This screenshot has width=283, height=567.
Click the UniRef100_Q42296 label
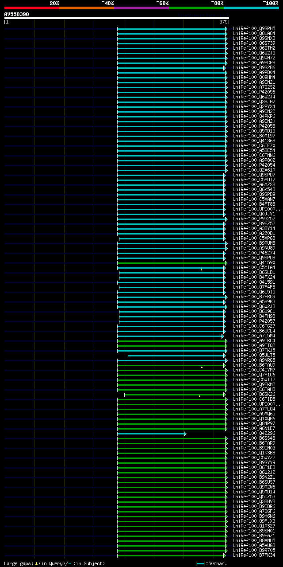(x=254, y=433)
